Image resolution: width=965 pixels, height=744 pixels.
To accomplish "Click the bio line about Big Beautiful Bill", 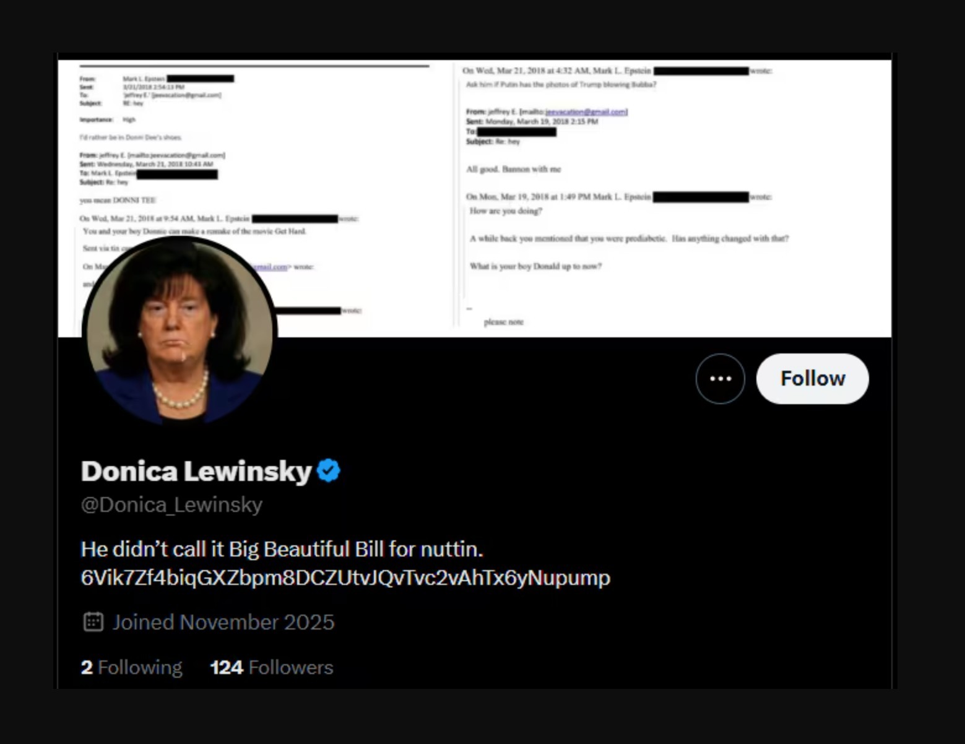I will 282,549.
